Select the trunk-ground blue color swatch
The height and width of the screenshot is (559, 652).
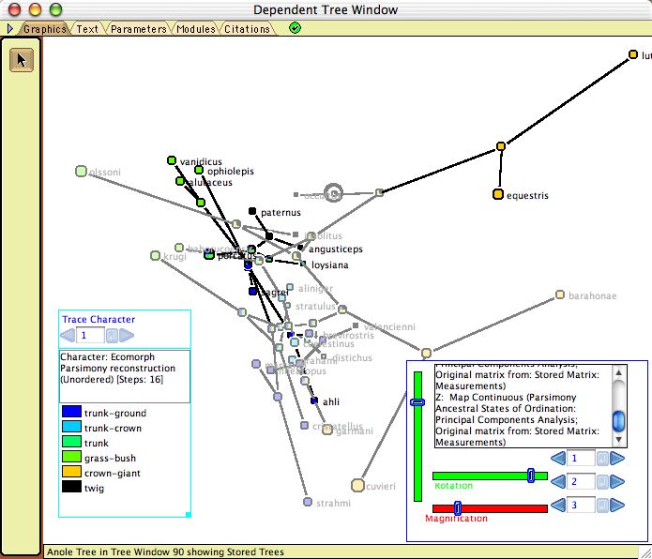(71, 412)
